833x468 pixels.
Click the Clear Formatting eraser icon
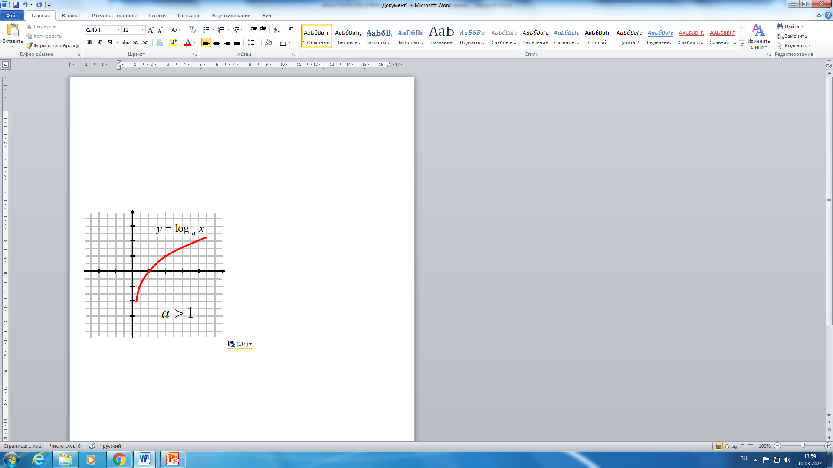pos(192,30)
